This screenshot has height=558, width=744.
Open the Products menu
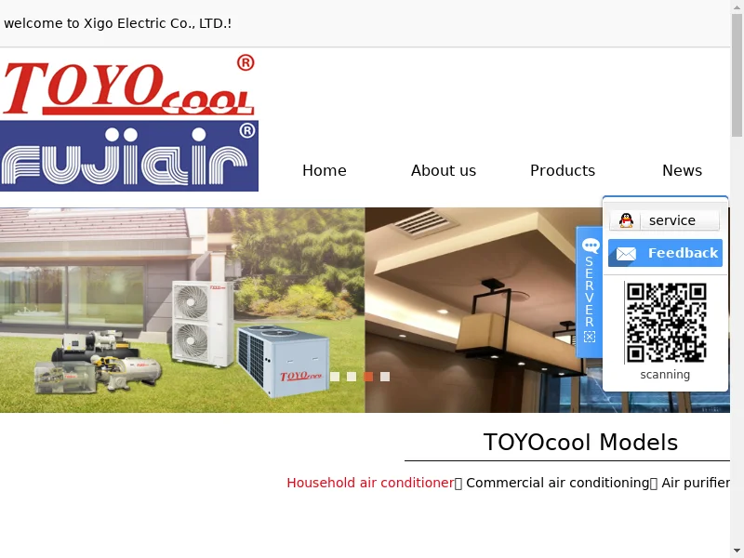coord(563,170)
